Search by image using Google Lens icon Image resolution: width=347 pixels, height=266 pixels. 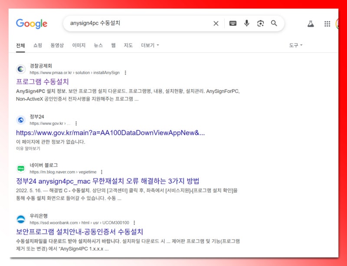tap(261, 23)
